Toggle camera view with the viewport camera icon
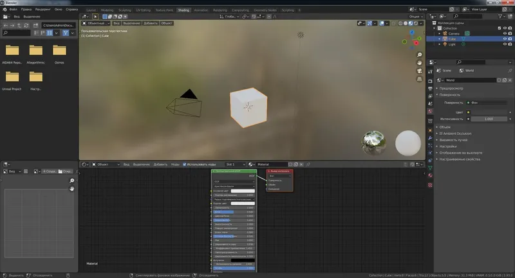The width and height of the screenshot is (515, 278). [420, 72]
